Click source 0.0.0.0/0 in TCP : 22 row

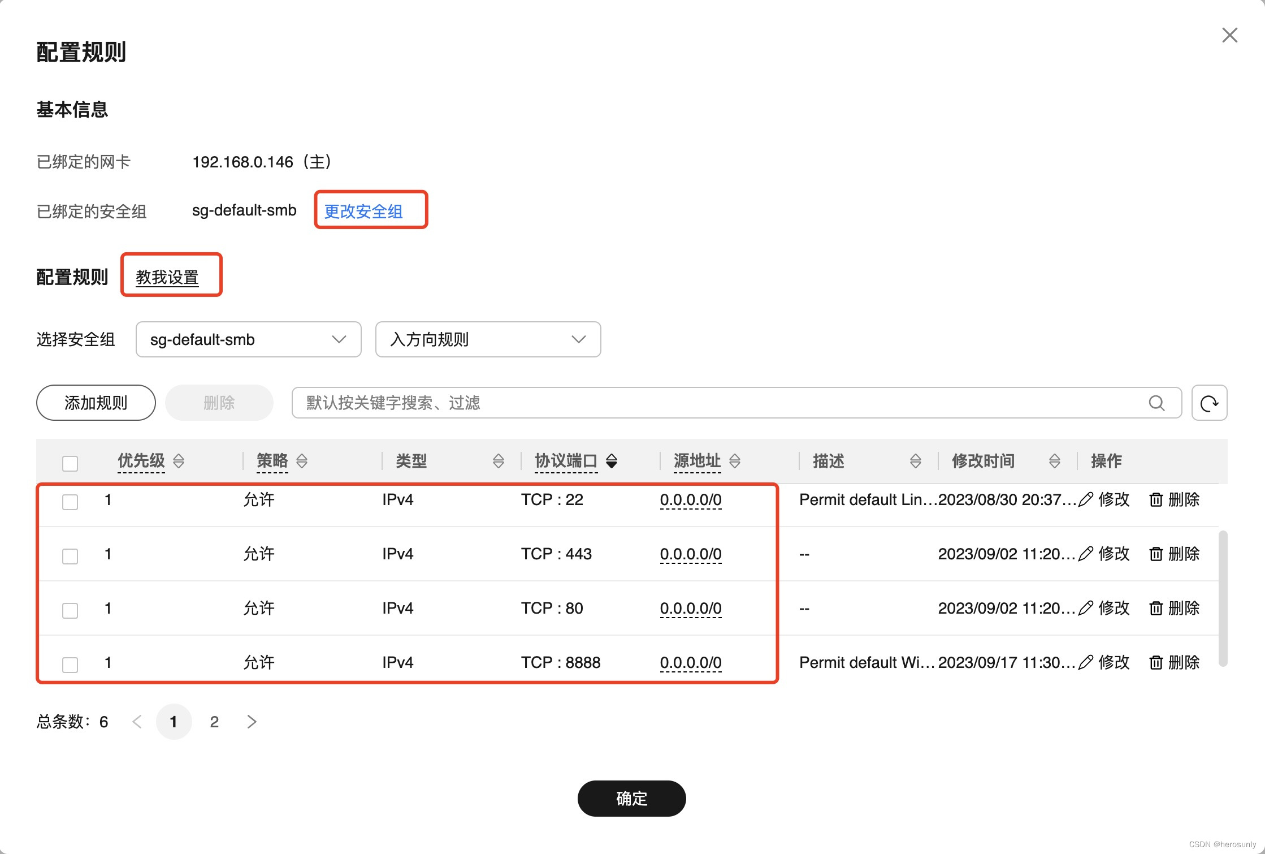pyautogui.click(x=691, y=500)
